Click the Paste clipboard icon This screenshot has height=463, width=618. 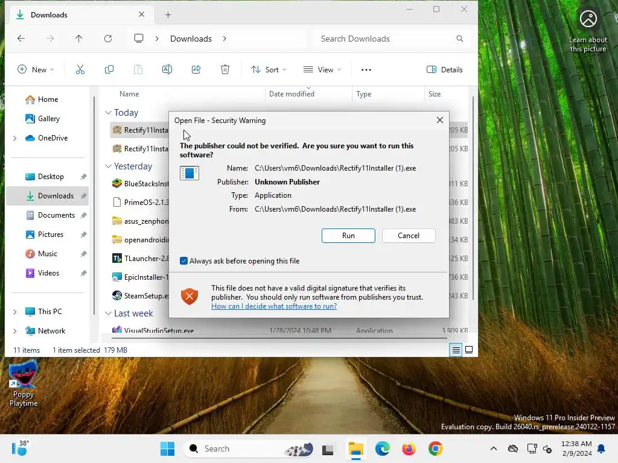coord(138,70)
